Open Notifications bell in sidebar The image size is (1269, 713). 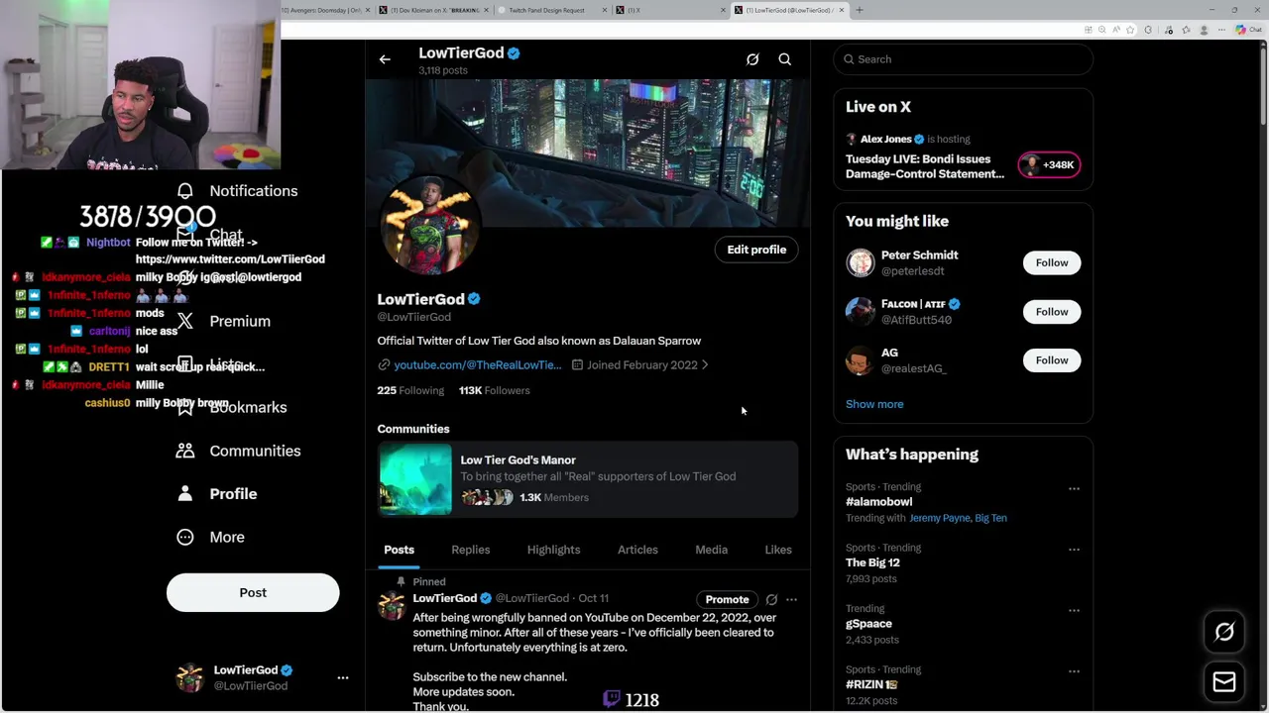point(185,190)
